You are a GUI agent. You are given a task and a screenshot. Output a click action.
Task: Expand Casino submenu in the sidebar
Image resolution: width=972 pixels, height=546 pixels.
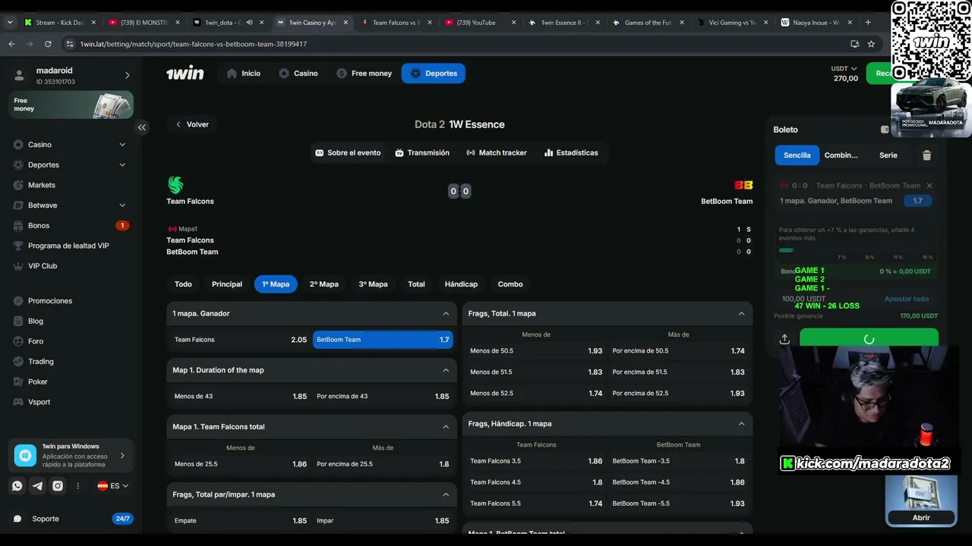[x=122, y=145]
